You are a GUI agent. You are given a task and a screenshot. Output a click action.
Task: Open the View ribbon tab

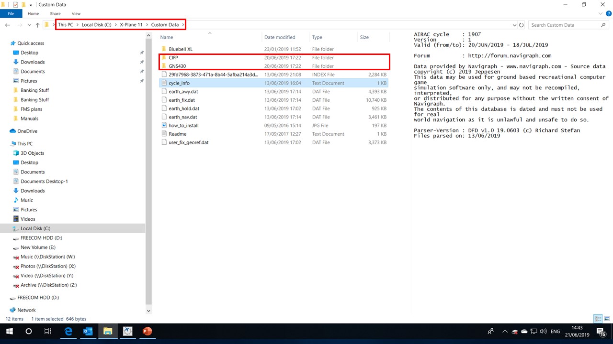click(76, 14)
